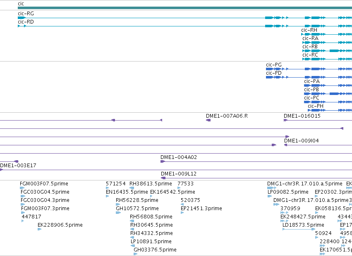Click the 77533 EST label
This screenshot has width=352, height=256.
pyautogui.click(x=185, y=184)
